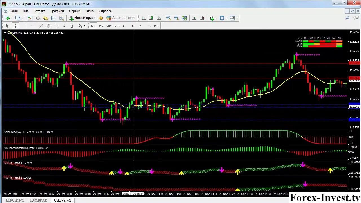Select the Equidistant Channel tool
The width and height of the screenshot is (361, 203).
click(49, 26)
